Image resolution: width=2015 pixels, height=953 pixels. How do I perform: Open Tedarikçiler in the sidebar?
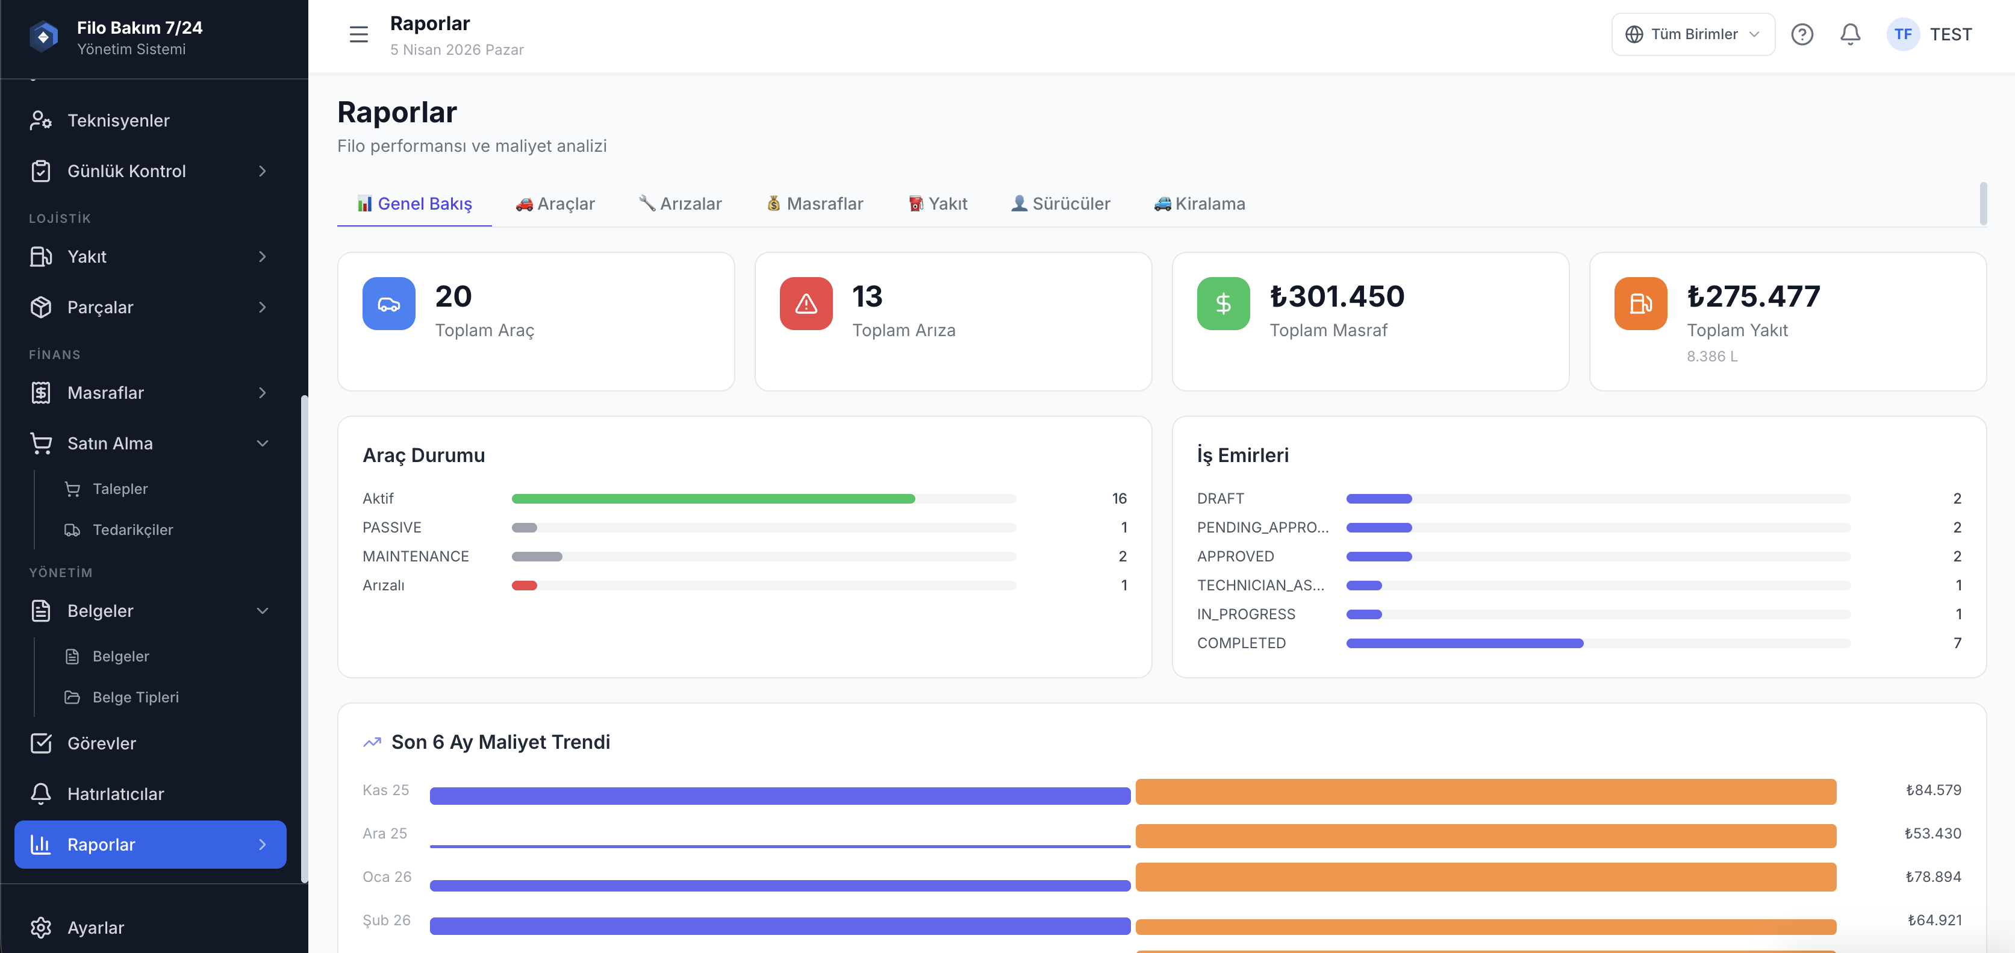coord(132,530)
